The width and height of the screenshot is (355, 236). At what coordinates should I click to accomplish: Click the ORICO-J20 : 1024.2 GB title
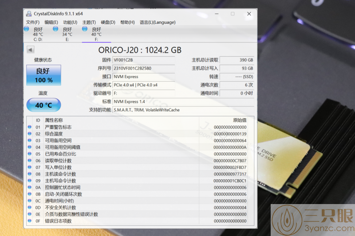point(140,50)
